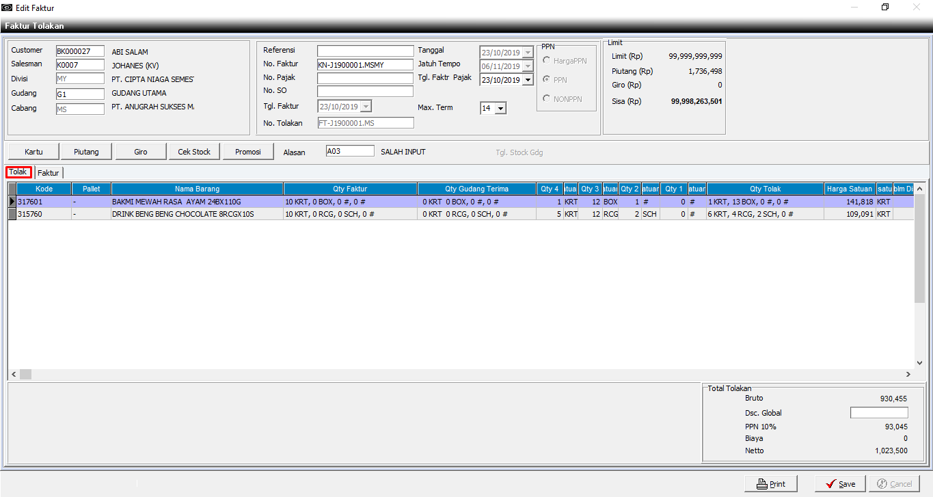This screenshot has height=497, width=933.
Task: Select the HargaPPN radio option
Action: point(547,61)
